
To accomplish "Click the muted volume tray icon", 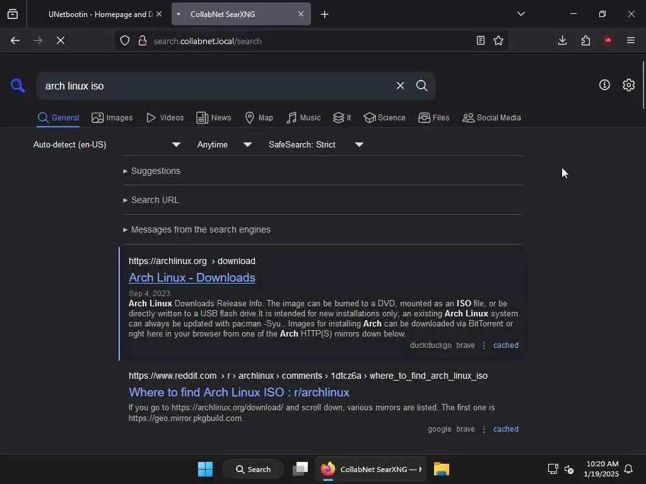I will click(569, 469).
